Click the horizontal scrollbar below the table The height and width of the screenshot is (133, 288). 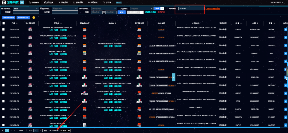140,127
